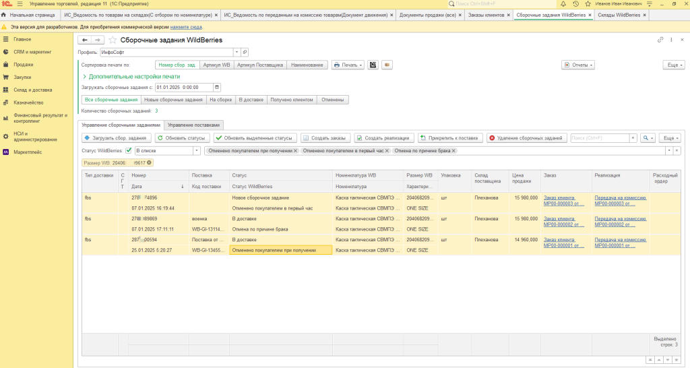Filter tasks Получено клиентом

coord(291,100)
